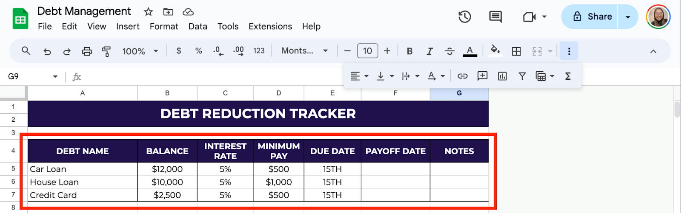Image resolution: width=681 pixels, height=213 pixels.
Task: Open the comments history icon
Action: pyautogui.click(x=495, y=17)
